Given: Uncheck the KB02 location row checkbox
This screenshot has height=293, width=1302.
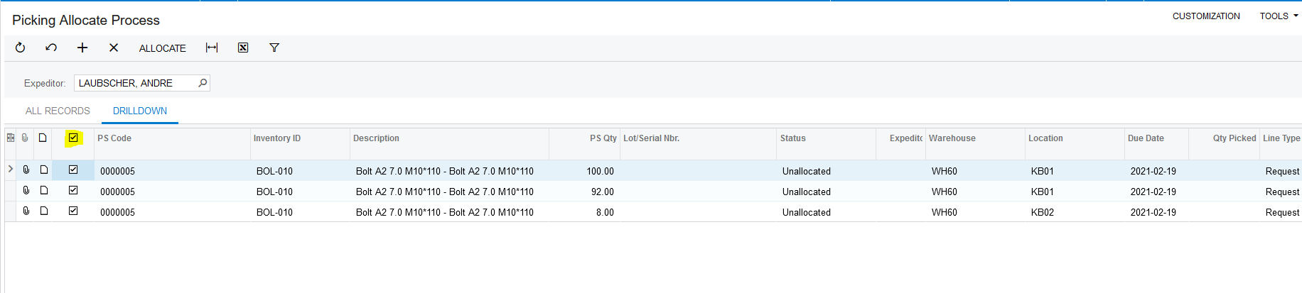Looking at the screenshot, I should (73, 211).
